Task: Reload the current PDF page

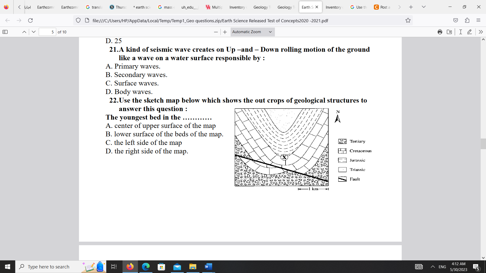Action: [x=30, y=20]
